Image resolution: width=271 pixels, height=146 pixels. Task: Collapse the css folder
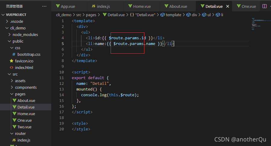coord(26,48)
